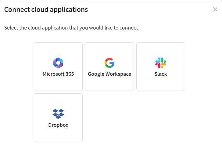Click blank space below the Slack card

pos(160,117)
